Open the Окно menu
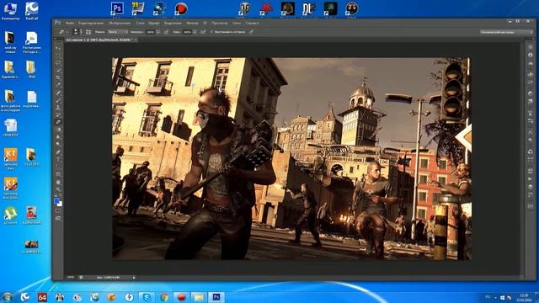The height and width of the screenshot is (303, 539). [x=237, y=23]
